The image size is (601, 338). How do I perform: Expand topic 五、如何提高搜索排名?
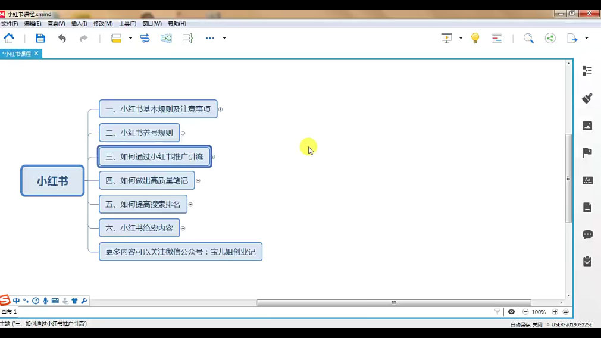(x=190, y=204)
